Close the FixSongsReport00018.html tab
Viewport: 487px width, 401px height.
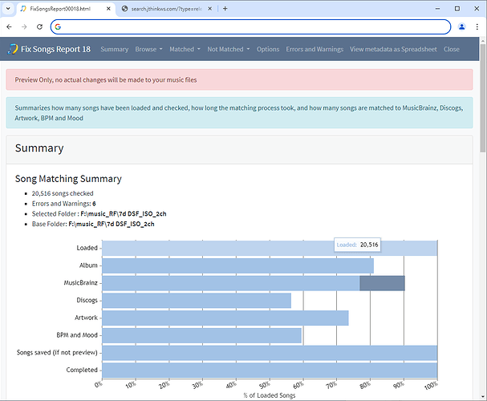108,9
